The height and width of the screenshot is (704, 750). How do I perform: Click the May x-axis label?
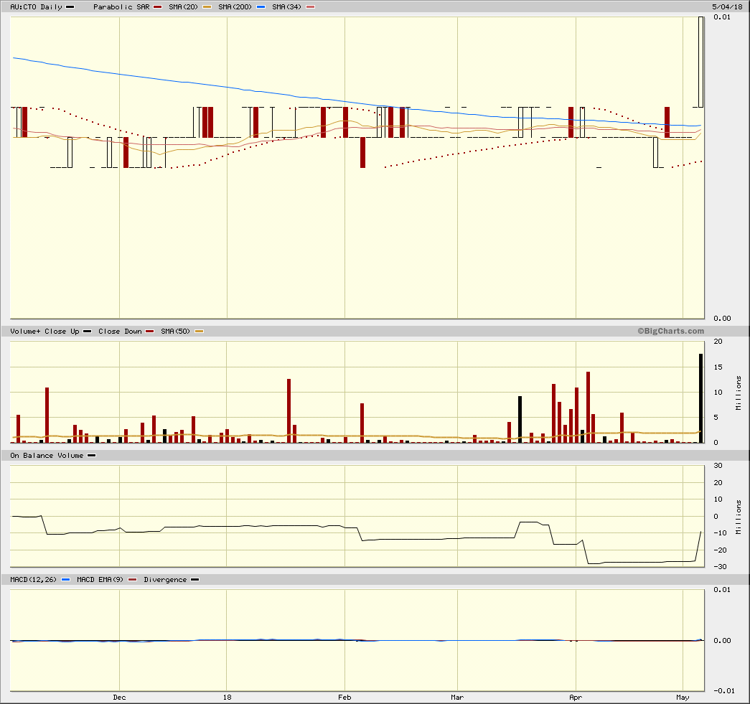[x=683, y=698]
